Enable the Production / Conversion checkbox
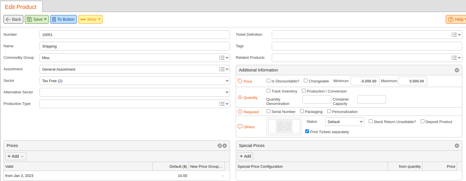Screen dimensions: 466x181 [x=304, y=91]
